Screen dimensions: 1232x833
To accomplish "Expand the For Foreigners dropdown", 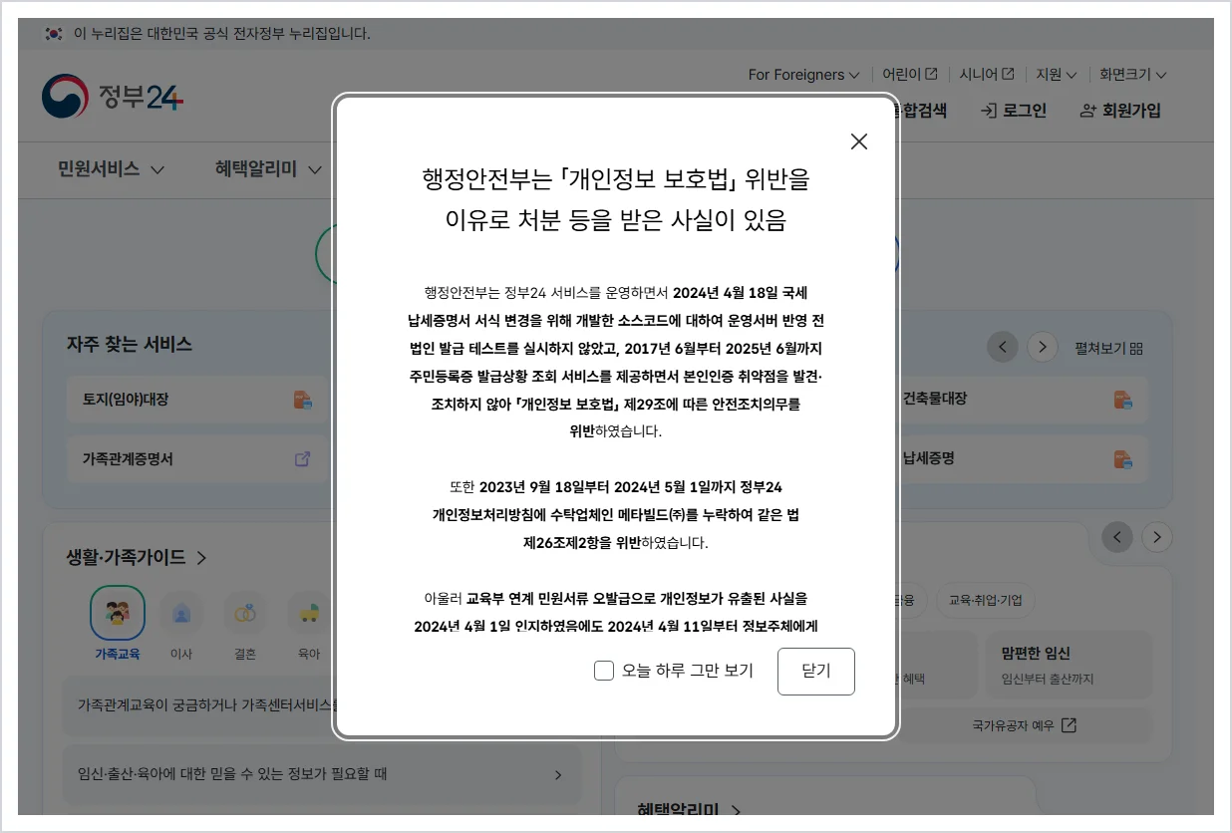I will pos(803,75).
